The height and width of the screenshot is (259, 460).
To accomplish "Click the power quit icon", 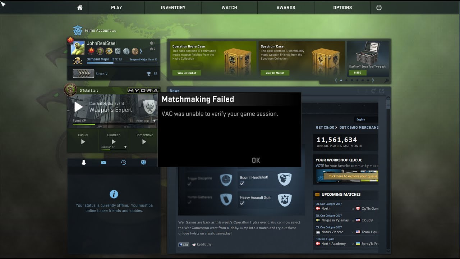I will pyautogui.click(x=379, y=8).
